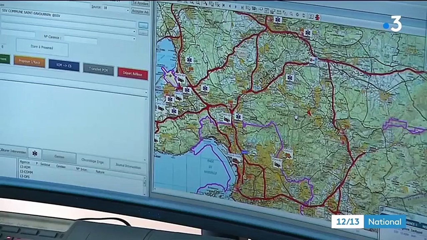Click the N° Carence input field
This screenshot has width=427, height=240.
click(x=80, y=40)
